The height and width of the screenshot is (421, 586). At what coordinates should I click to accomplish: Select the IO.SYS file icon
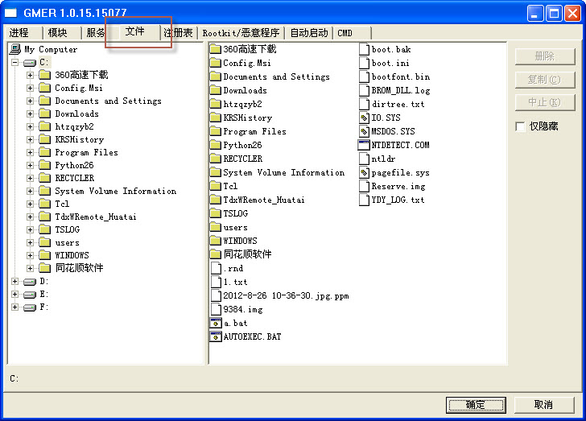[x=364, y=118]
